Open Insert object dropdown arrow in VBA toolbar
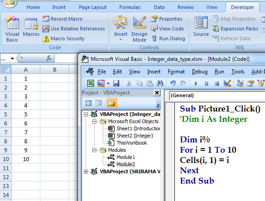Screen dimensions: 265x201 pos(108,83)
